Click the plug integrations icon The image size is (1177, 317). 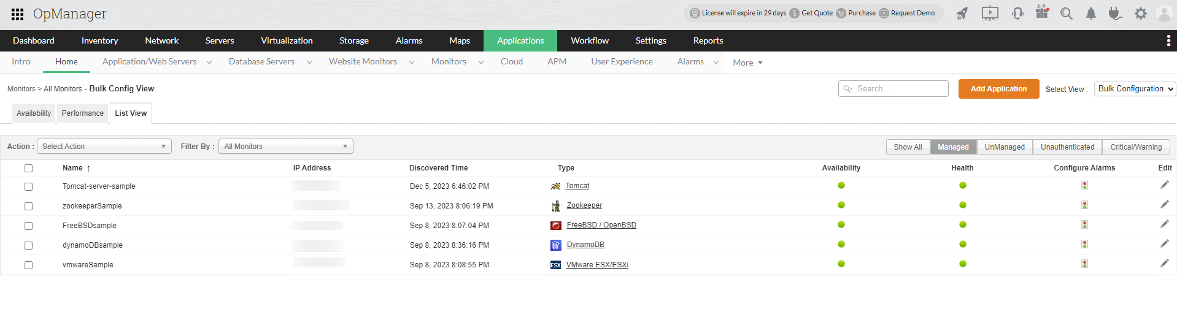(x=1115, y=13)
